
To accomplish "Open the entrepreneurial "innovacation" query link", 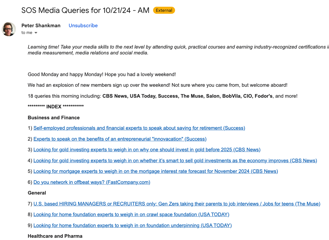I will tap(120, 139).
